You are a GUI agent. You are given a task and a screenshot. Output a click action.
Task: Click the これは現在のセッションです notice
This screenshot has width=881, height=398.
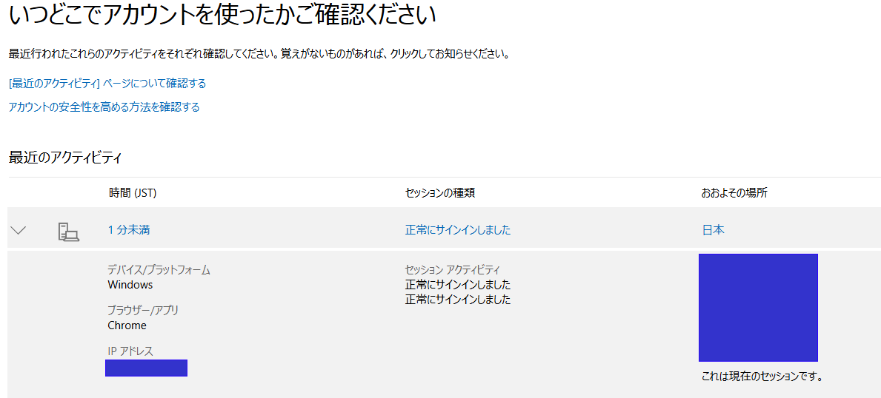click(762, 377)
